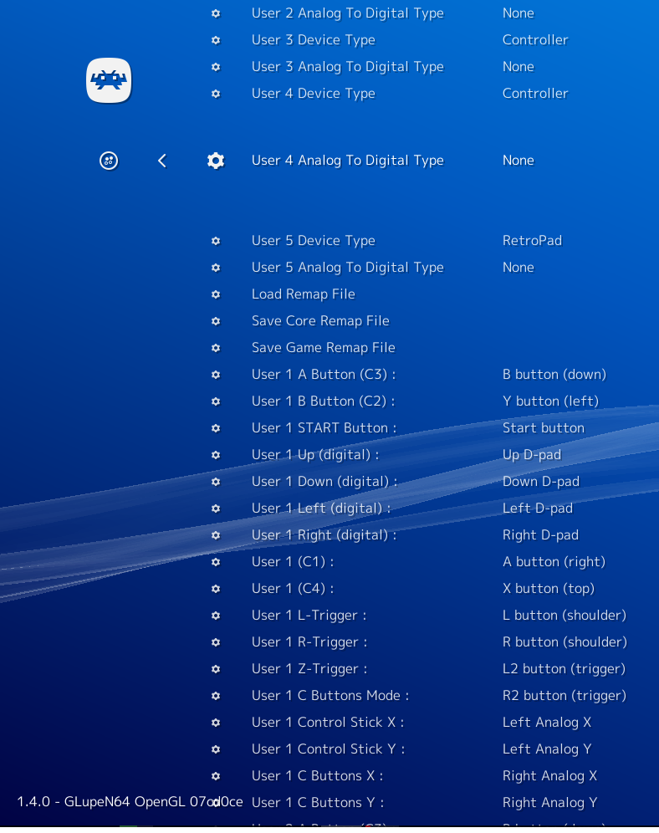Click the gear icon next to Load Remap File
This screenshot has height=833, width=659.
[216, 294]
